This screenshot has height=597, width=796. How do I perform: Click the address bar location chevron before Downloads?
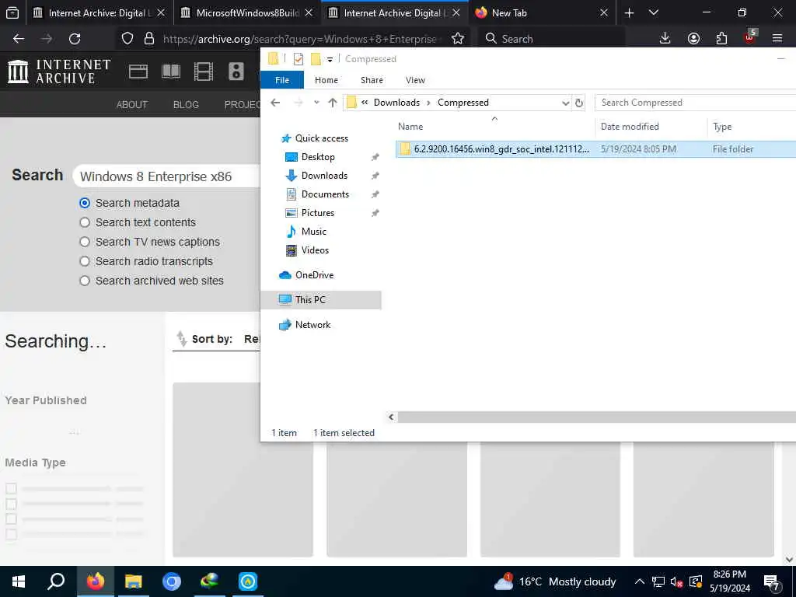365,103
